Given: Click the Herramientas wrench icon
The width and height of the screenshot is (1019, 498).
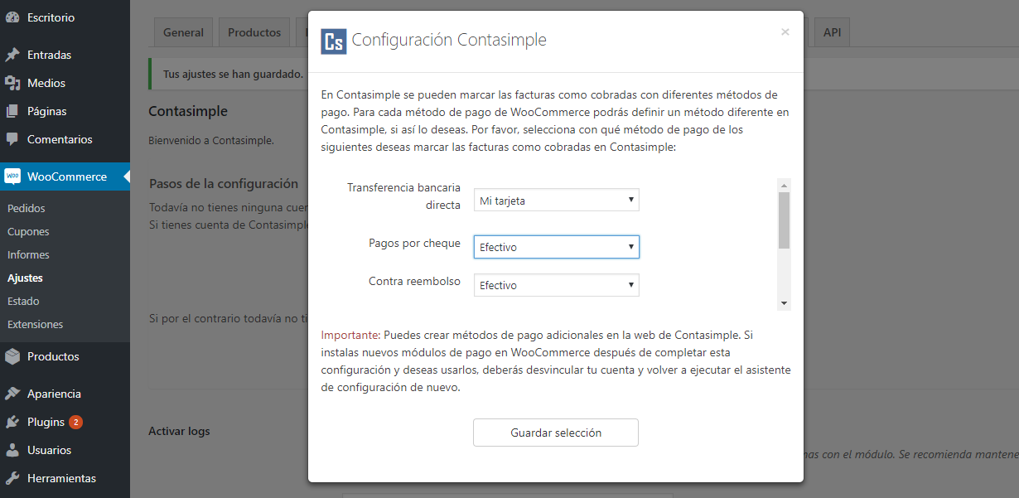Looking at the screenshot, I should [x=12, y=478].
